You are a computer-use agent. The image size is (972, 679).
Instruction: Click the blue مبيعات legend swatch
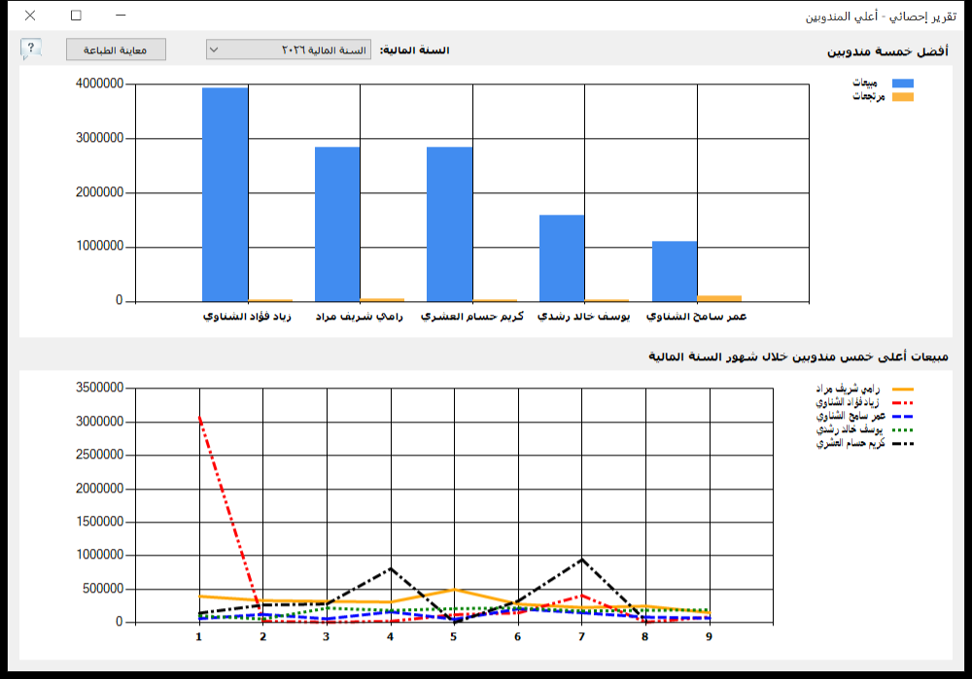click(903, 83)
